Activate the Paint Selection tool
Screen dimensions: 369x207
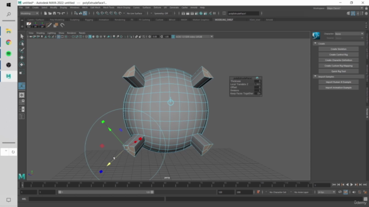point(22,50)
